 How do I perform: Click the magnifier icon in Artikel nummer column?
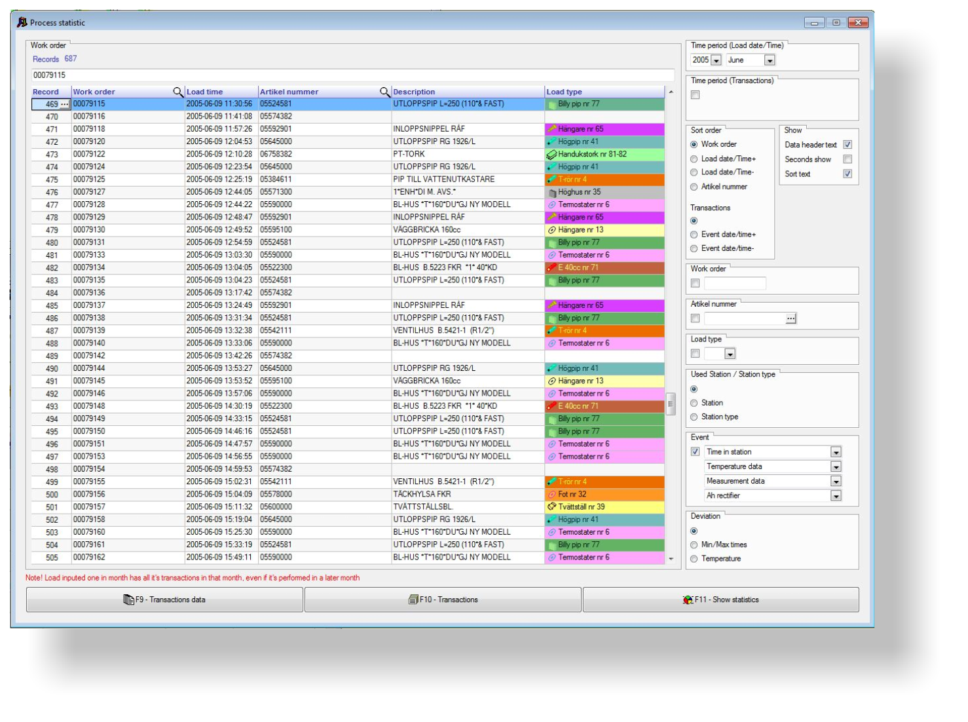(x=384, y=92)
